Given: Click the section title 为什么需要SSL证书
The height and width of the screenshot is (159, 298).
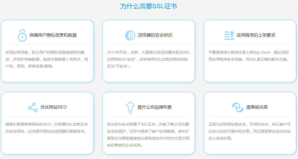Looking at the screenshot, I should click(x=148, y=6).
